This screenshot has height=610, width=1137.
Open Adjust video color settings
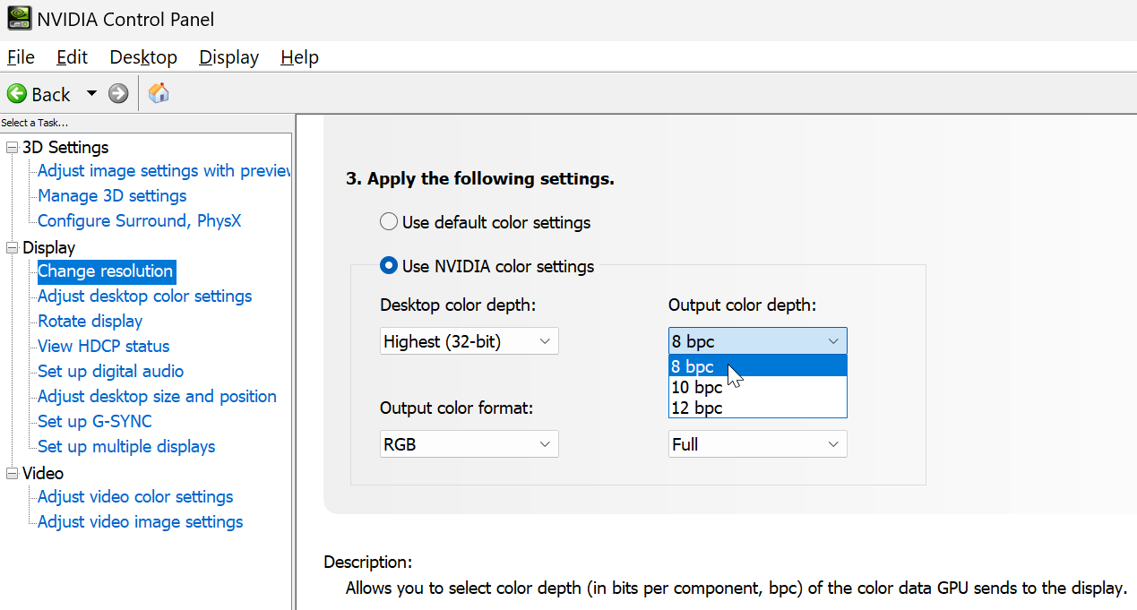pyautogui.click(x=135, y=496)
